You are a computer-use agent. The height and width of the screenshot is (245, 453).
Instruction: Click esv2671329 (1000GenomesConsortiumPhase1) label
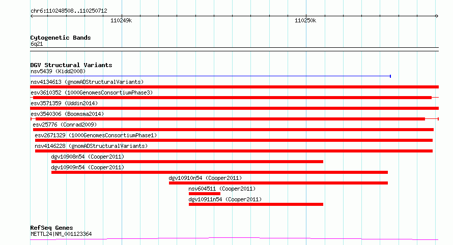tap(96, 135)
